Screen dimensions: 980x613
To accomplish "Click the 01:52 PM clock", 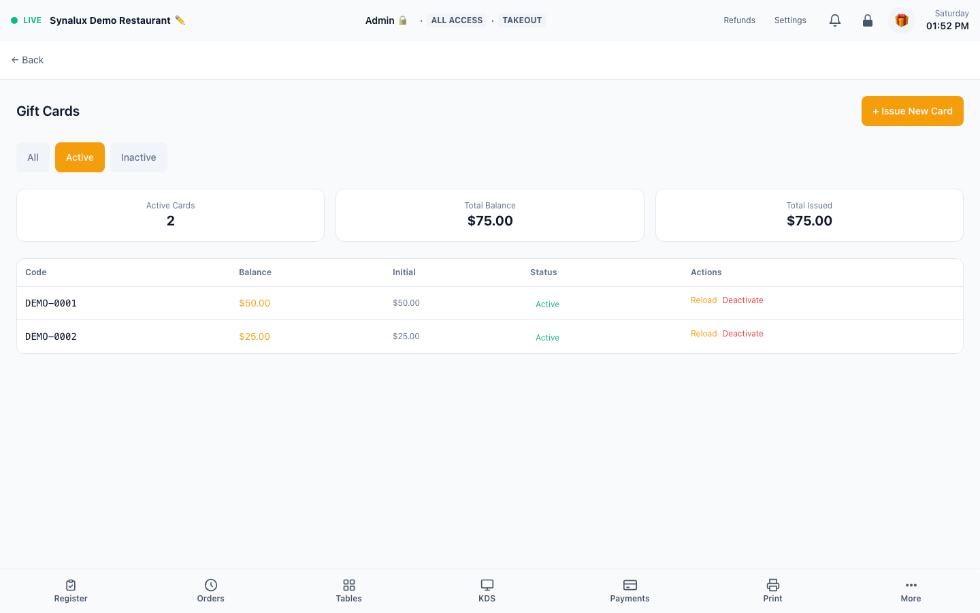I will pos(947,26).
